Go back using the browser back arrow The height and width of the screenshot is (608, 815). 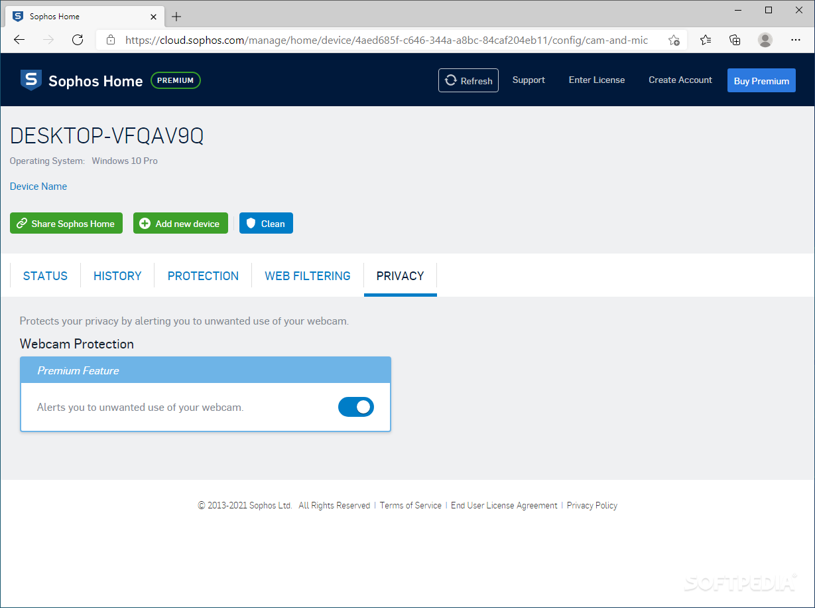click(19, 40)
